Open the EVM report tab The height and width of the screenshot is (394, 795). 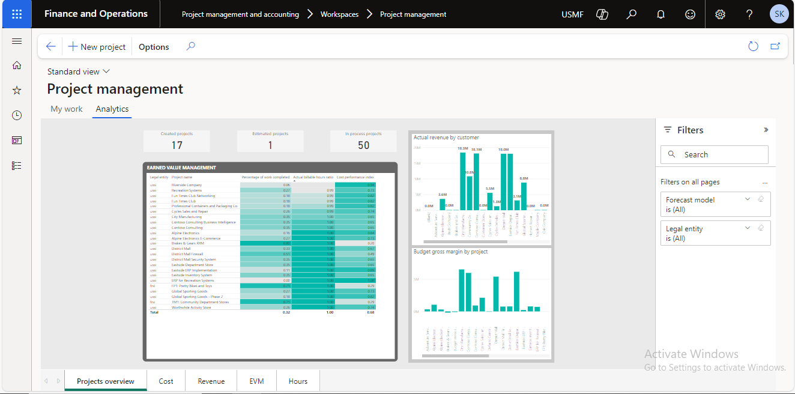coord(257,381)
